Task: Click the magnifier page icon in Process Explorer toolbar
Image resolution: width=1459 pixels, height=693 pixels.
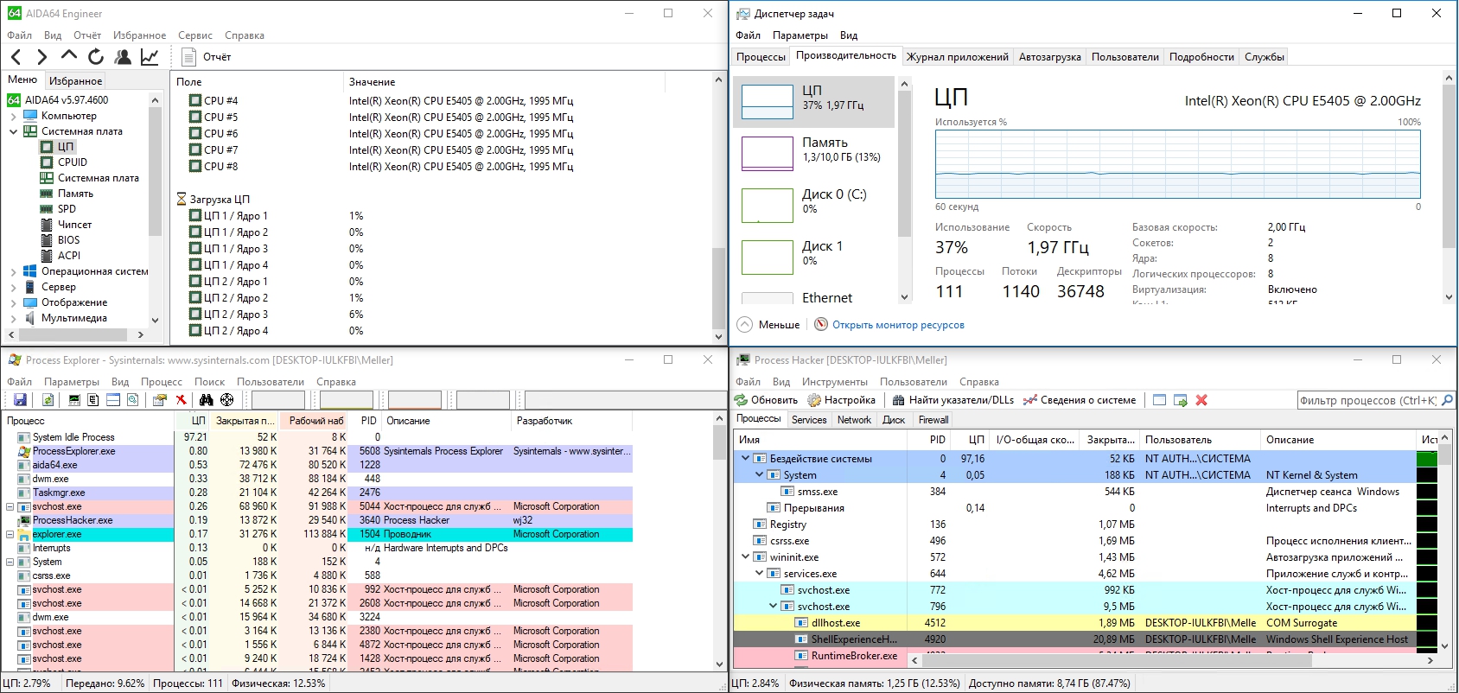Action: tap(132, 400)
